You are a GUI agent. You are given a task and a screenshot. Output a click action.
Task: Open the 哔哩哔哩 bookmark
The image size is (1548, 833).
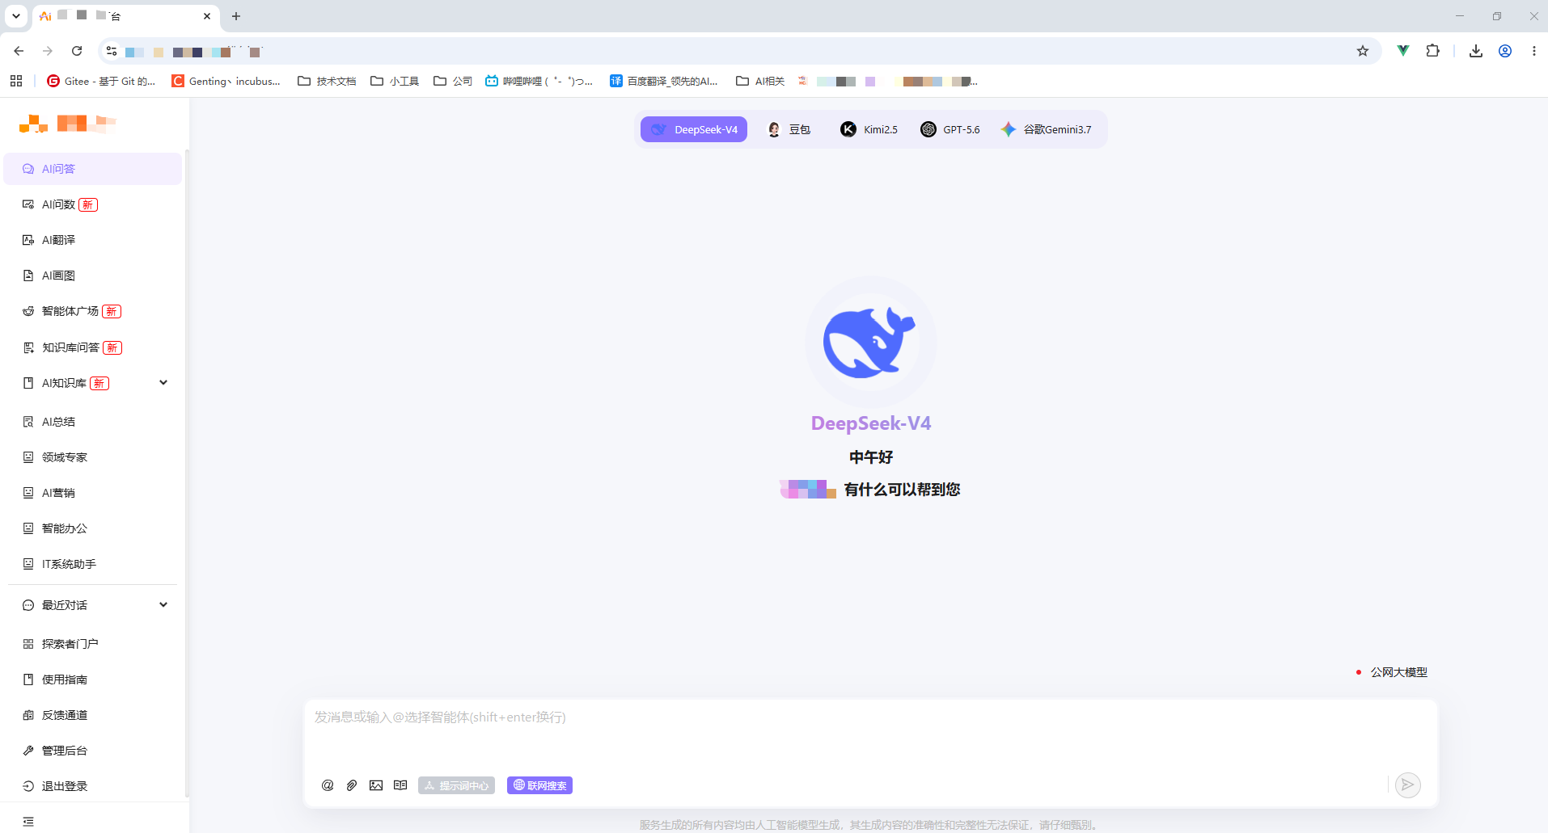(539, 81)
